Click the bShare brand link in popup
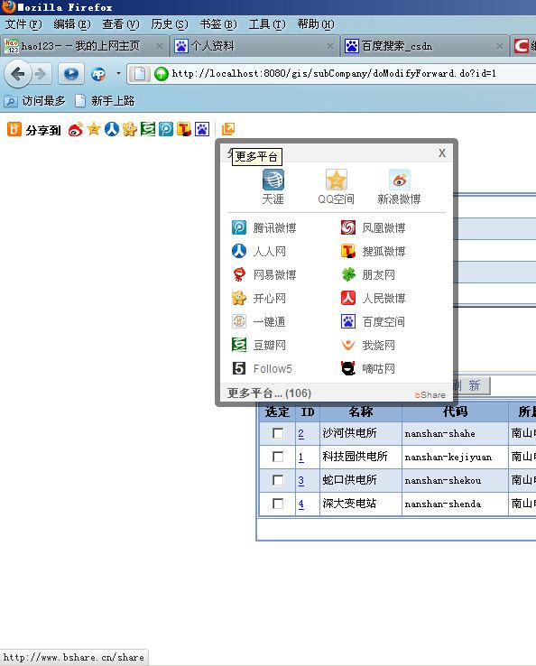The width and height of the screenshot is (536, 666). [430, 394]
